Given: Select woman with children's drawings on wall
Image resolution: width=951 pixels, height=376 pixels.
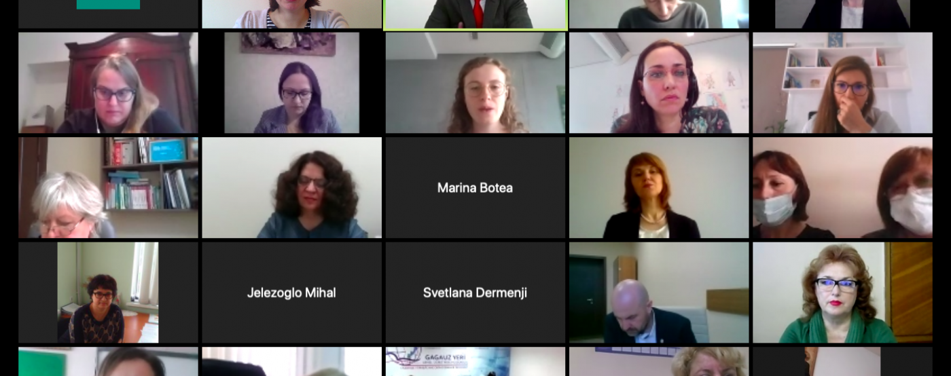Looking at the screenshot, I should tap(659, 83).
